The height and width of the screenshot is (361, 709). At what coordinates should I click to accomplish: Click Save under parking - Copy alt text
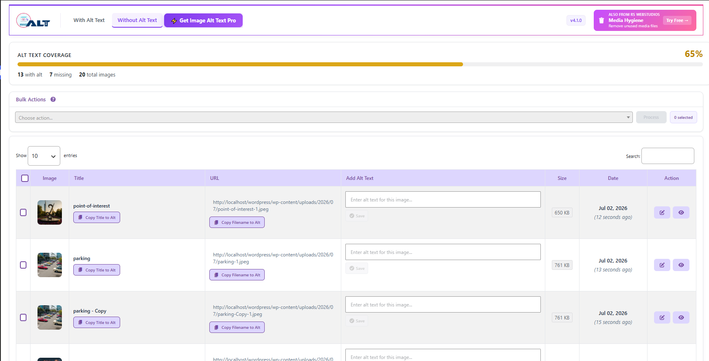tap(357, 321)
